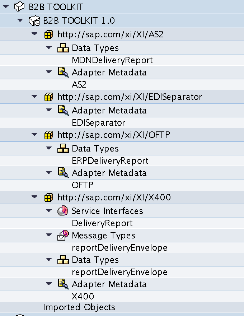Click the Adapter Metadata icon under EDISeparator
Viewport: 244px width, 316px height.
[x=63, y=110]
